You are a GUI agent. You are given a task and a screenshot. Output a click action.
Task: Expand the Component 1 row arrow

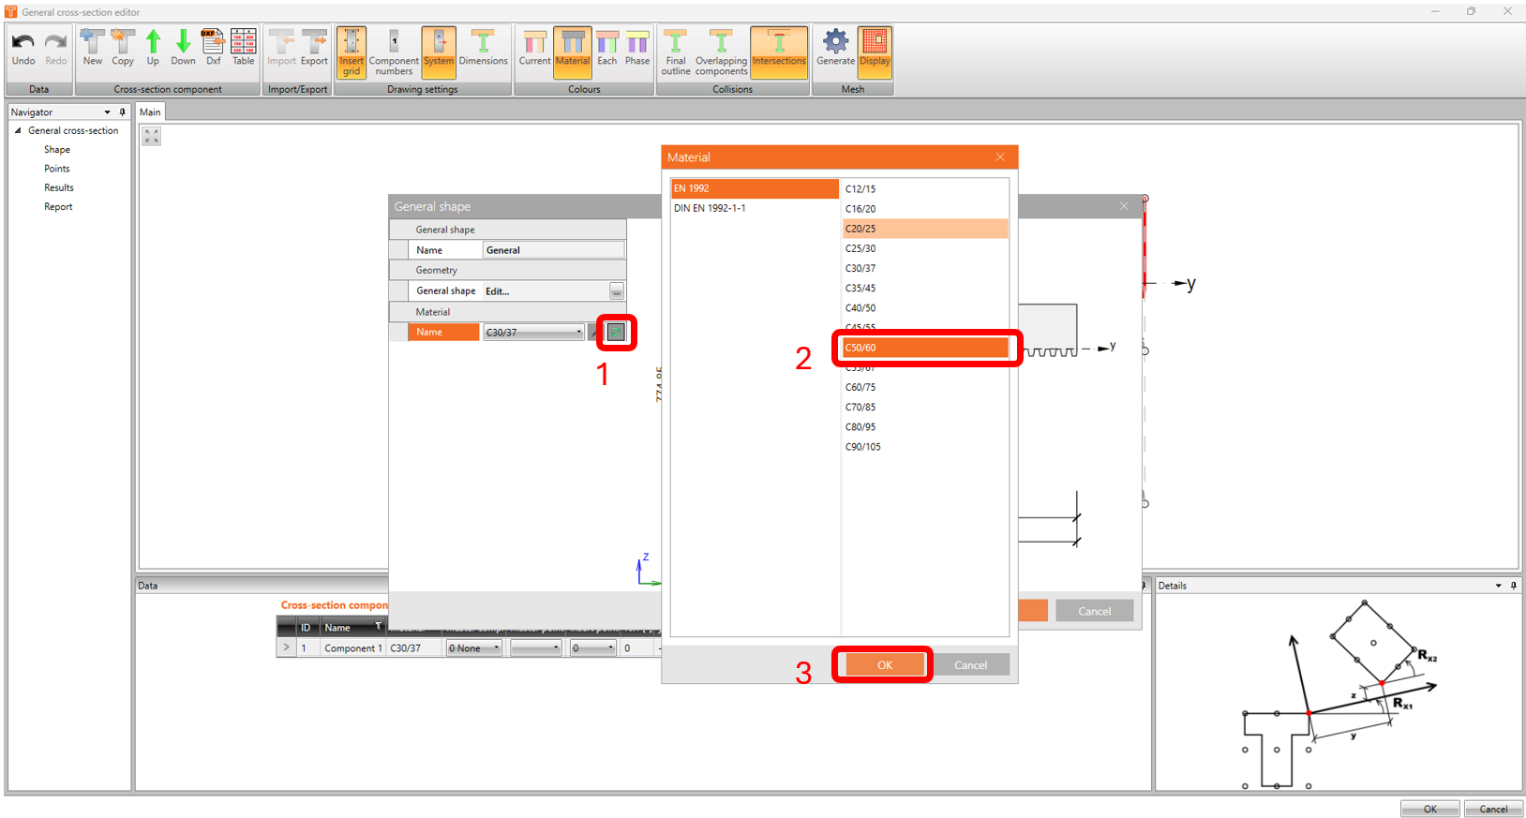[286, 647]
